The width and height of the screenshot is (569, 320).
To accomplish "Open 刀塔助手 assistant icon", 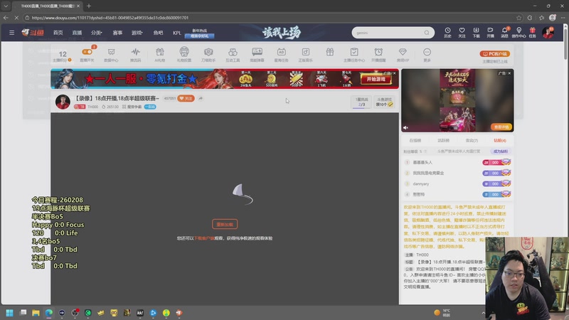I will click(x=208, y=55).
